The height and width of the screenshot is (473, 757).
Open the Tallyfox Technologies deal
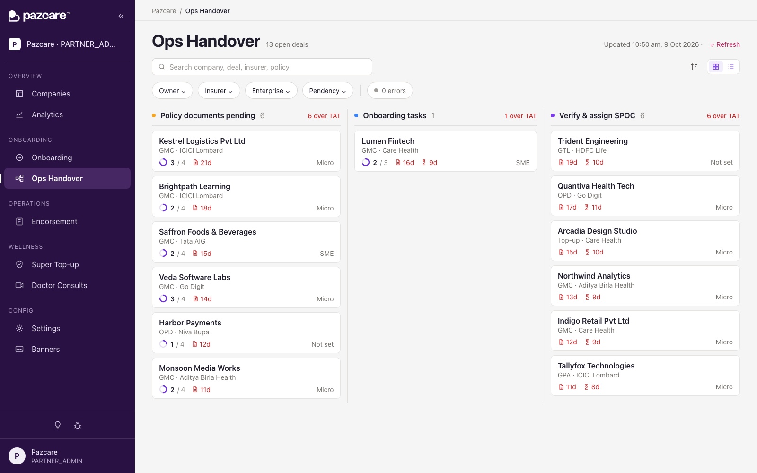tap(645, 376)
